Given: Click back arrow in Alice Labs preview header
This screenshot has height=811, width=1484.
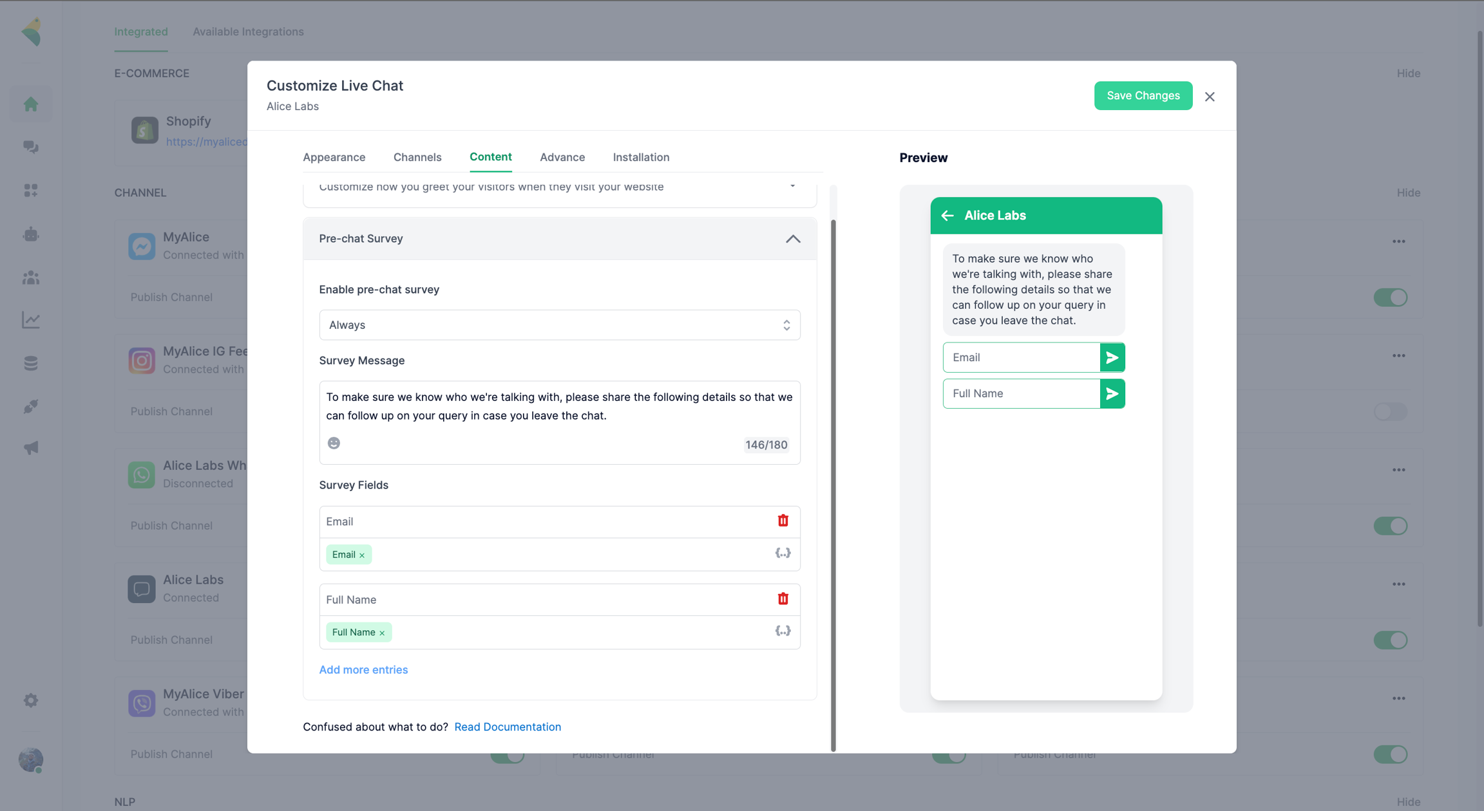Looking at the screenshot, I should (x=947, y=216).
